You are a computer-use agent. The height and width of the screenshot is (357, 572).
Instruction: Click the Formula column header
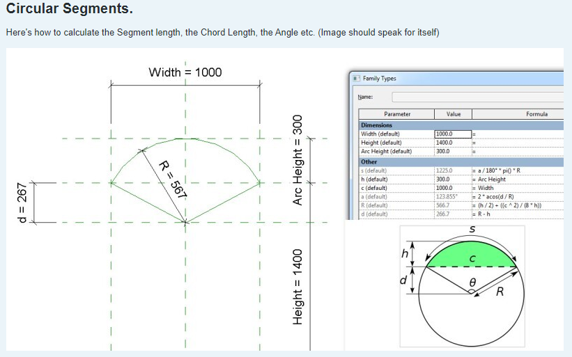tap(518, 114)
